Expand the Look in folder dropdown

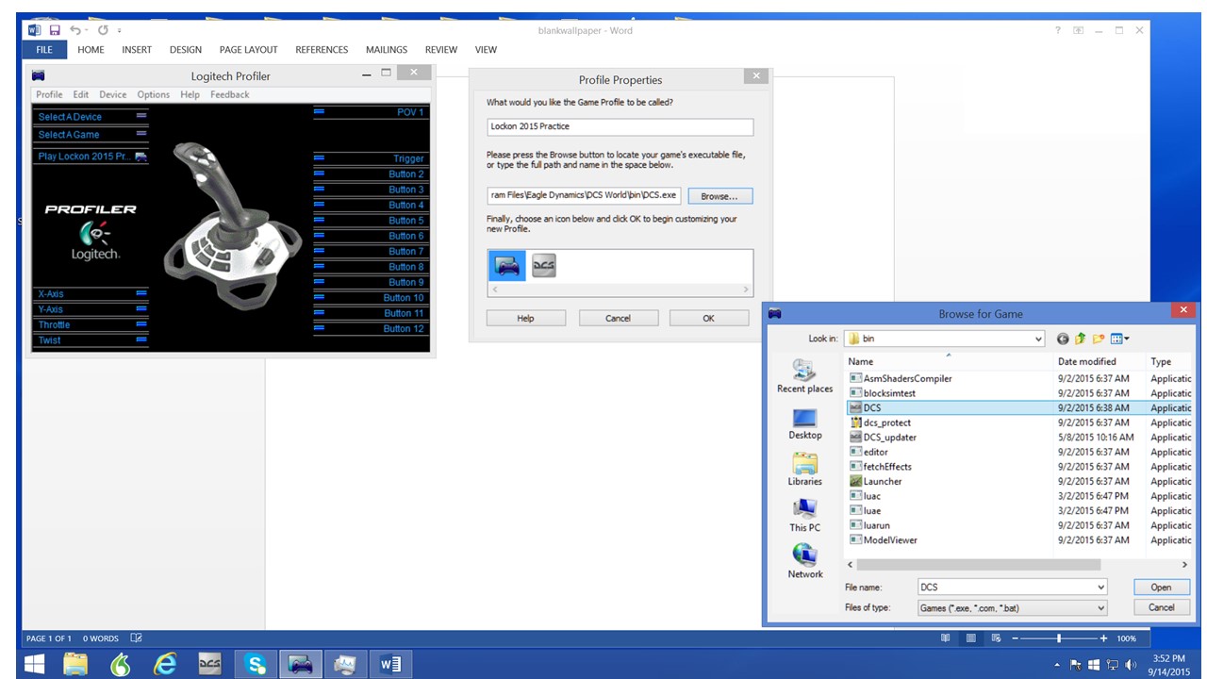pyautogui.click(x=1038, y=339)
